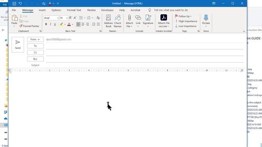Viewport: 262px width, 147px height.
Task: Open the Acrobat tab
Action: pyautogui.click(x=136, y=10)
